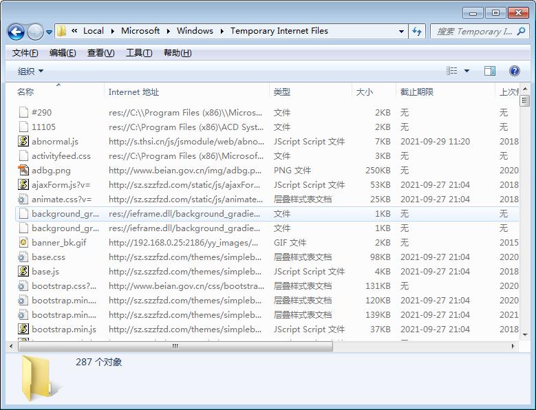Expand the arrow after Local breadcrumb
536x410 pixels.
(x=112, y=32)
